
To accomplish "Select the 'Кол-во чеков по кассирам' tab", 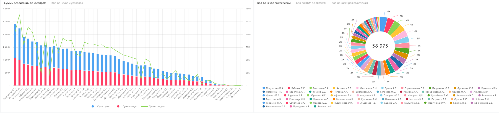I will tap(274, 3).
